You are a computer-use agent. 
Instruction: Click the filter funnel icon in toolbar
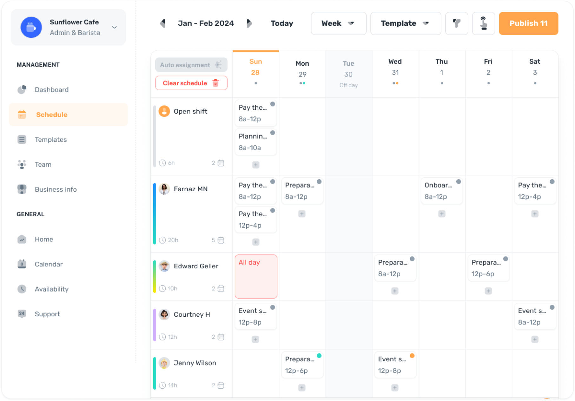tap(456, 23)
